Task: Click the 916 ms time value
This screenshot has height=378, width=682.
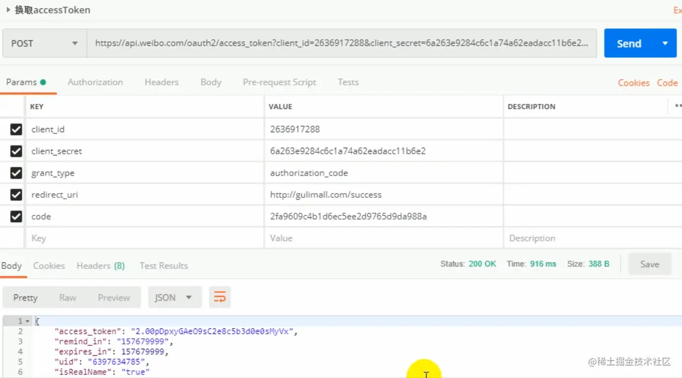Action: [x=543, y=264]
